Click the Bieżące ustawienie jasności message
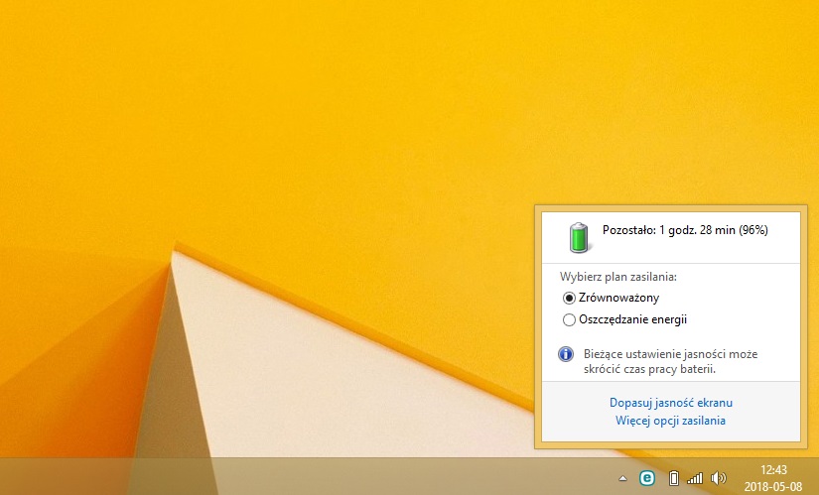Viewport: 819px width, 495px height. click(x=670, y=361)
